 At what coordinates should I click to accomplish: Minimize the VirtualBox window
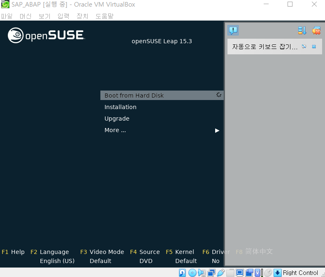266,4
